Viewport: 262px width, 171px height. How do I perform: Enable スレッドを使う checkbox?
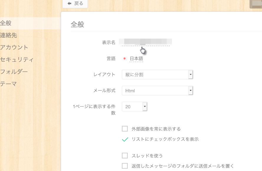125,155
